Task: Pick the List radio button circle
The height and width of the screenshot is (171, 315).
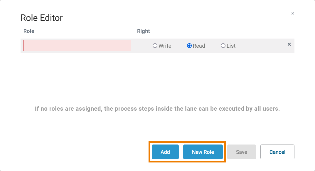Action: coord(223,46)
